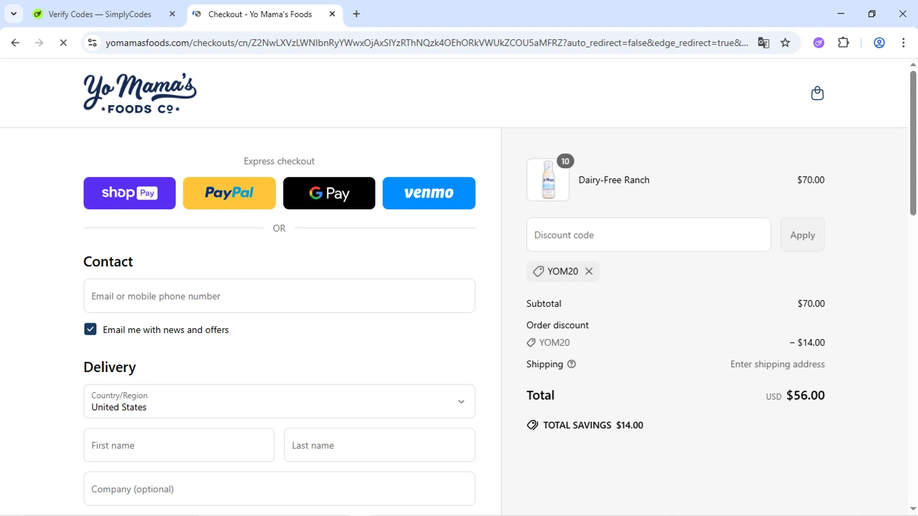Click the Contact section heading
Screen dimensions: 918x516
tap(108, 261)
